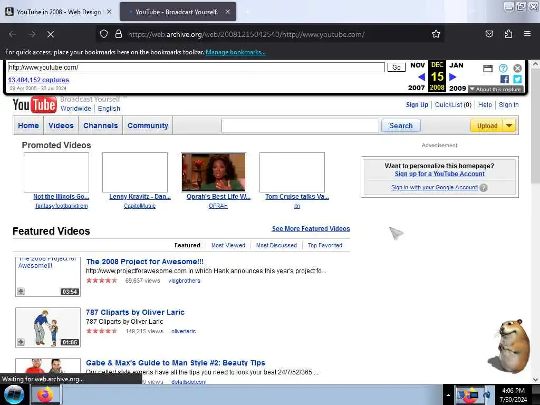
Task: Open the Help link
Action: tap(485, 105)
